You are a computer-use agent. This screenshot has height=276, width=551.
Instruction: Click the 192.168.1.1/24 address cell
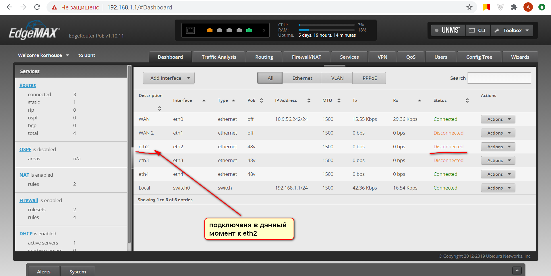291,188
